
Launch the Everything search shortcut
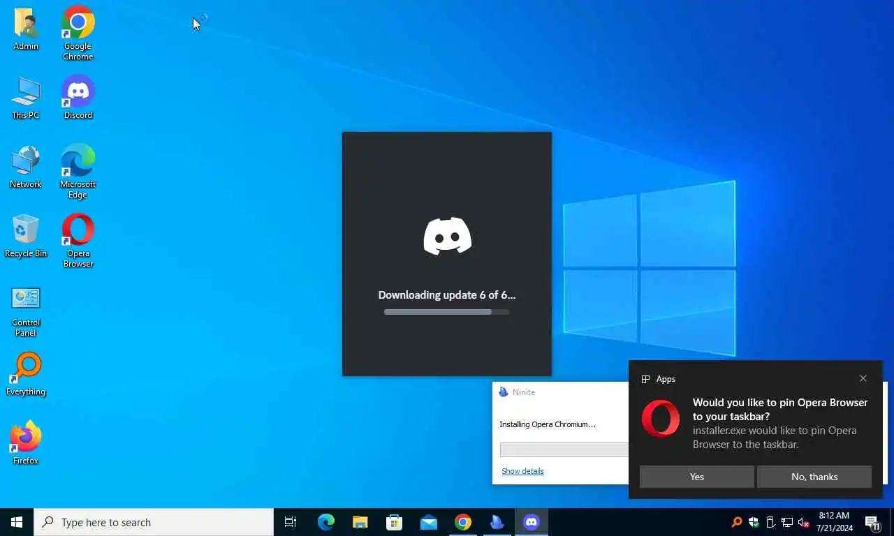click(x=26, y=375)
